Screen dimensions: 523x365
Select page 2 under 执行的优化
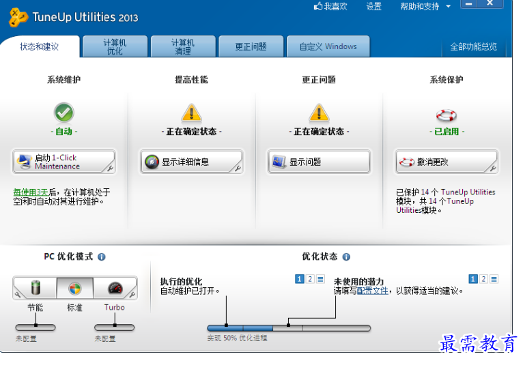(310, 279)
